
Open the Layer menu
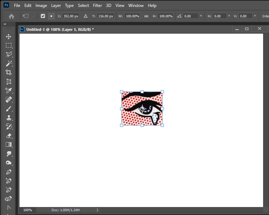click(x=56, y=6)
